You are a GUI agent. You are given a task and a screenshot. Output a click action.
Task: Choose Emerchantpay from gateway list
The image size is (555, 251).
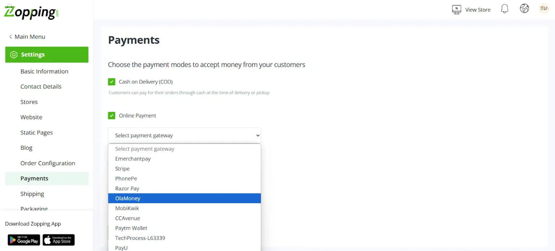tap(184, 159)
